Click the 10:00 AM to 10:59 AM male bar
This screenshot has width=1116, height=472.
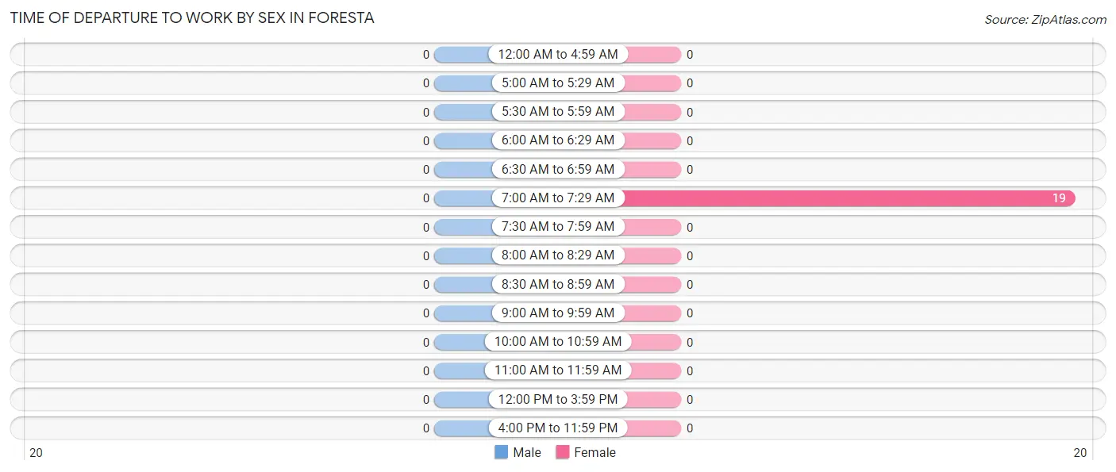click(x=460, y=342)
